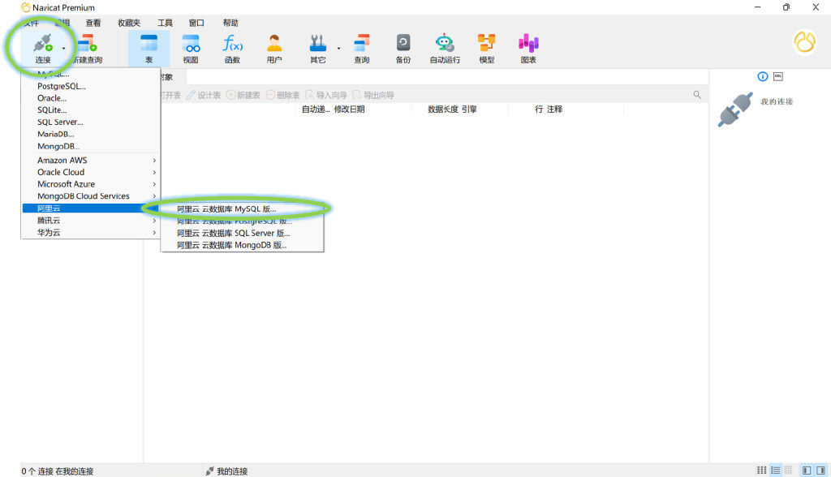Open the View (视图) toolbar icon
Screen dimensions: 831x477
191,44
